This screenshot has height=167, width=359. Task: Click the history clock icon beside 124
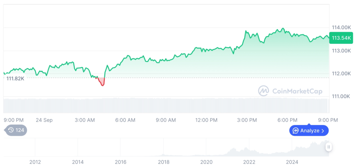tap(11, 130)
